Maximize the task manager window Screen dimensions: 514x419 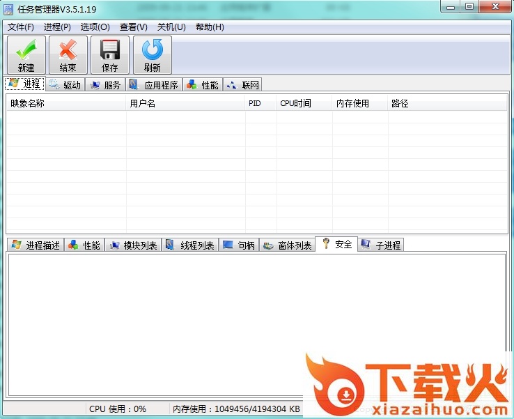[x=469, y=6]
